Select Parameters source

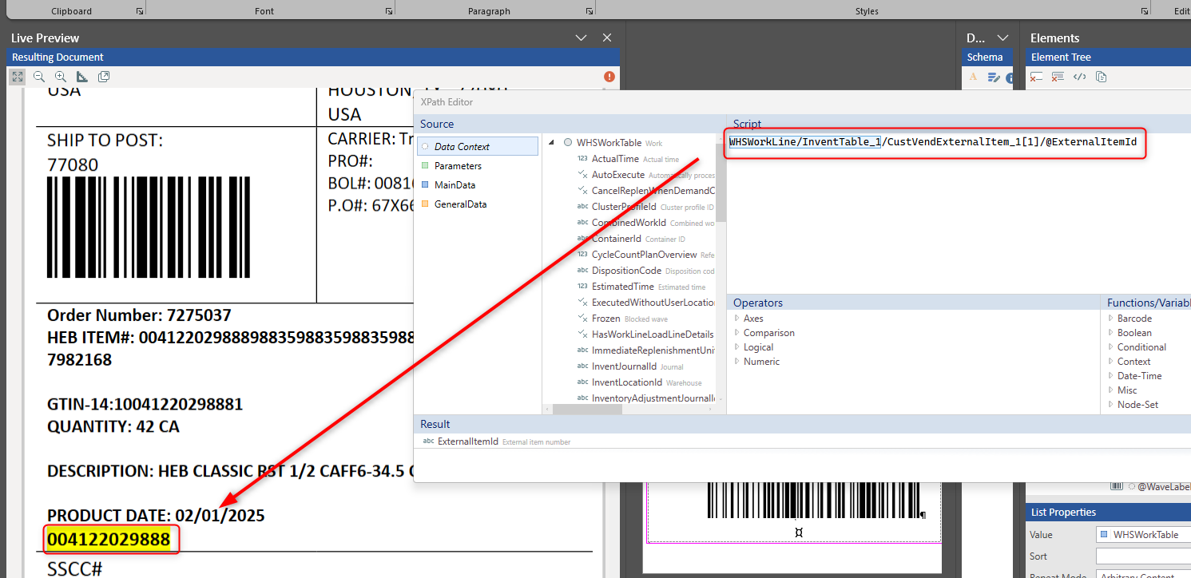coord(478,166)
